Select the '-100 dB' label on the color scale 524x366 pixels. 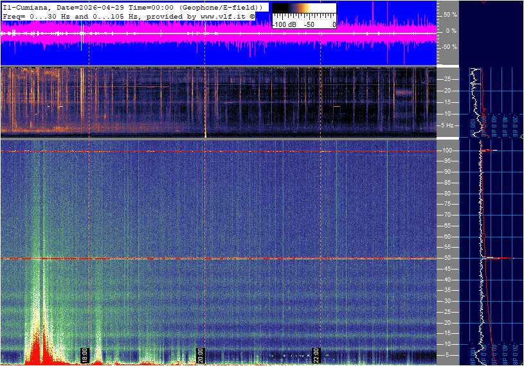pyautogui.click(x=284, y=24)
